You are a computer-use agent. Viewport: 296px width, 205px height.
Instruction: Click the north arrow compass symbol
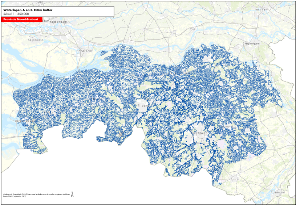click(x=72, y=194)
